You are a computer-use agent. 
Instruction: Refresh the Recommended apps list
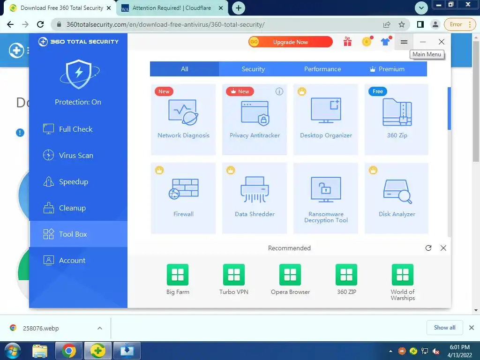click(x=428, y=248)
